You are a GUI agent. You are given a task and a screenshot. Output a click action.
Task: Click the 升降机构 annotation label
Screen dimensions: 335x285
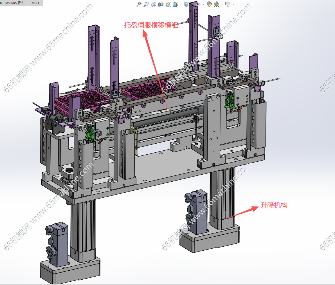click(274, 205)
